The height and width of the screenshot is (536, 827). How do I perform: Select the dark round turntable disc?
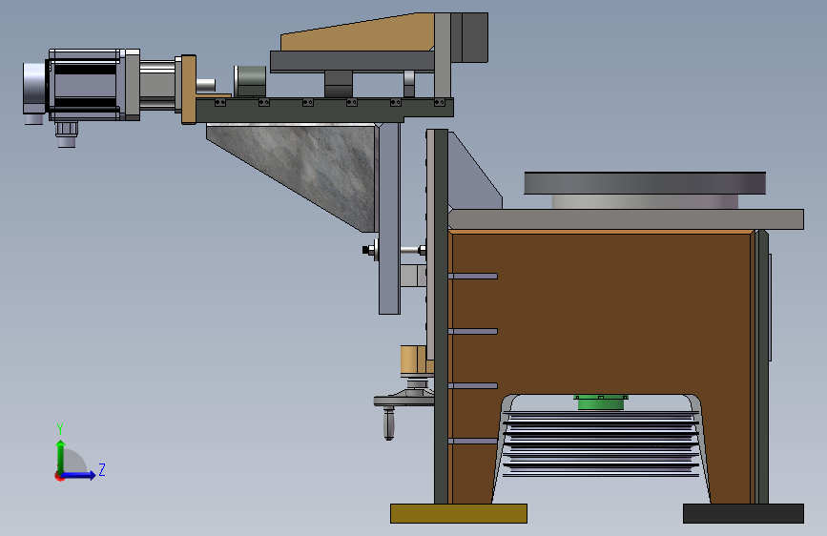click(645, 183)
